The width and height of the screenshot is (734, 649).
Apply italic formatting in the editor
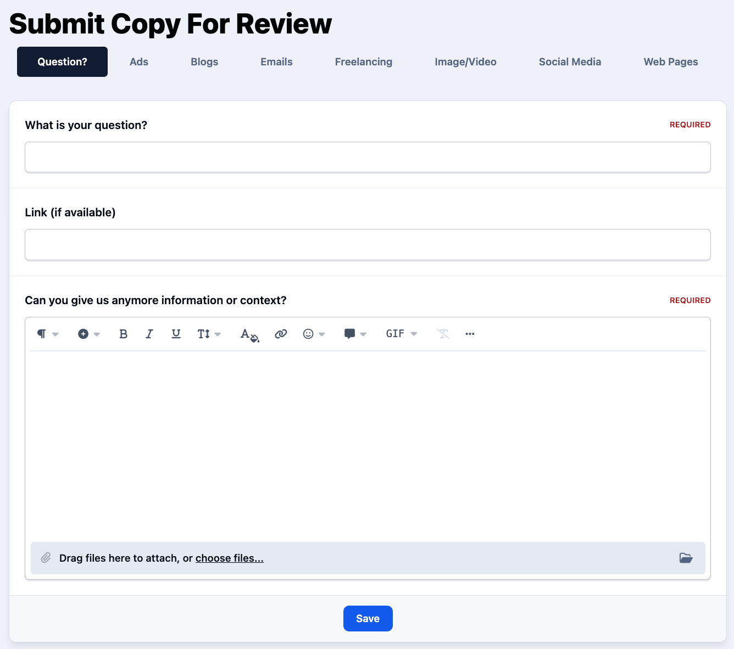click(x=149, y=334)
